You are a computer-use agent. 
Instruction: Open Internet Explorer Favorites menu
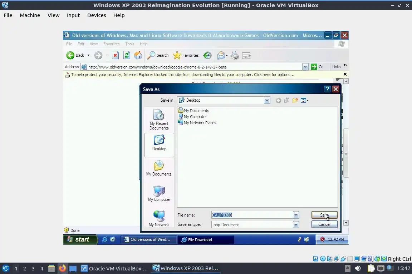[x=112, y=44]
